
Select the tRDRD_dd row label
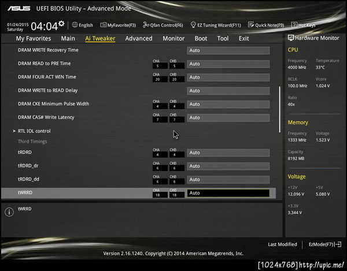(28, 179)
